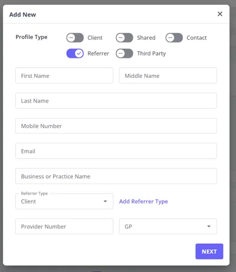
Task: Disable the Referrer profile toggle
Action: [x=75, y=54]
